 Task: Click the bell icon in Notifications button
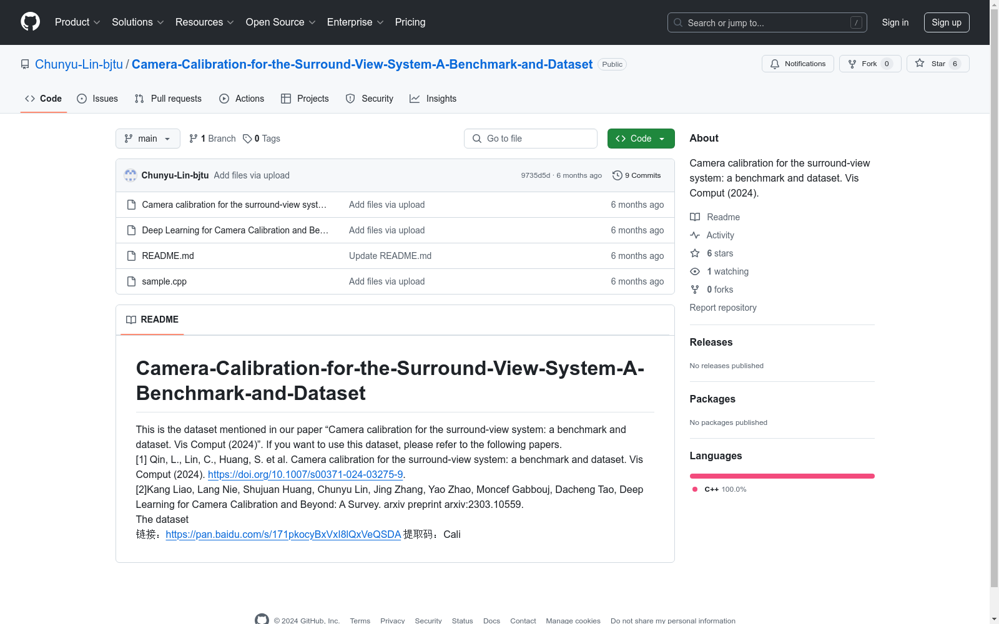point(775,64)
